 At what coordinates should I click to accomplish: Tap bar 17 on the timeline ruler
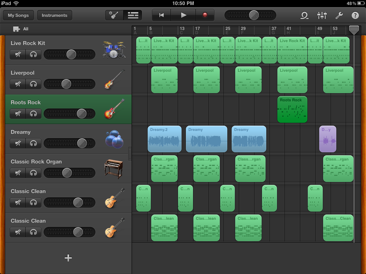197,29
